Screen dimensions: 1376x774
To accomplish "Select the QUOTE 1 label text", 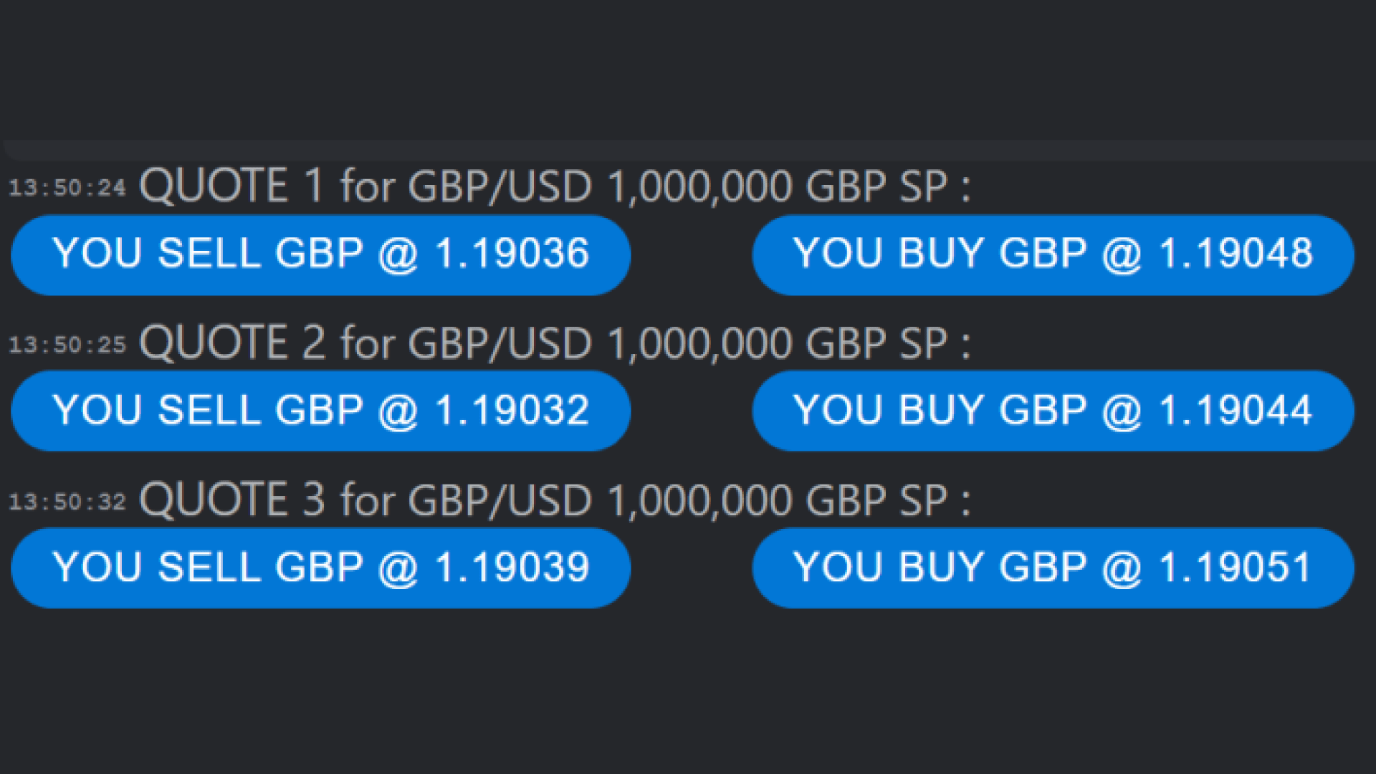I will pos(231,186).
